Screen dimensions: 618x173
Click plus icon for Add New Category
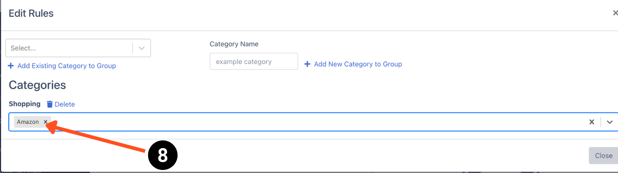(307, 64)
